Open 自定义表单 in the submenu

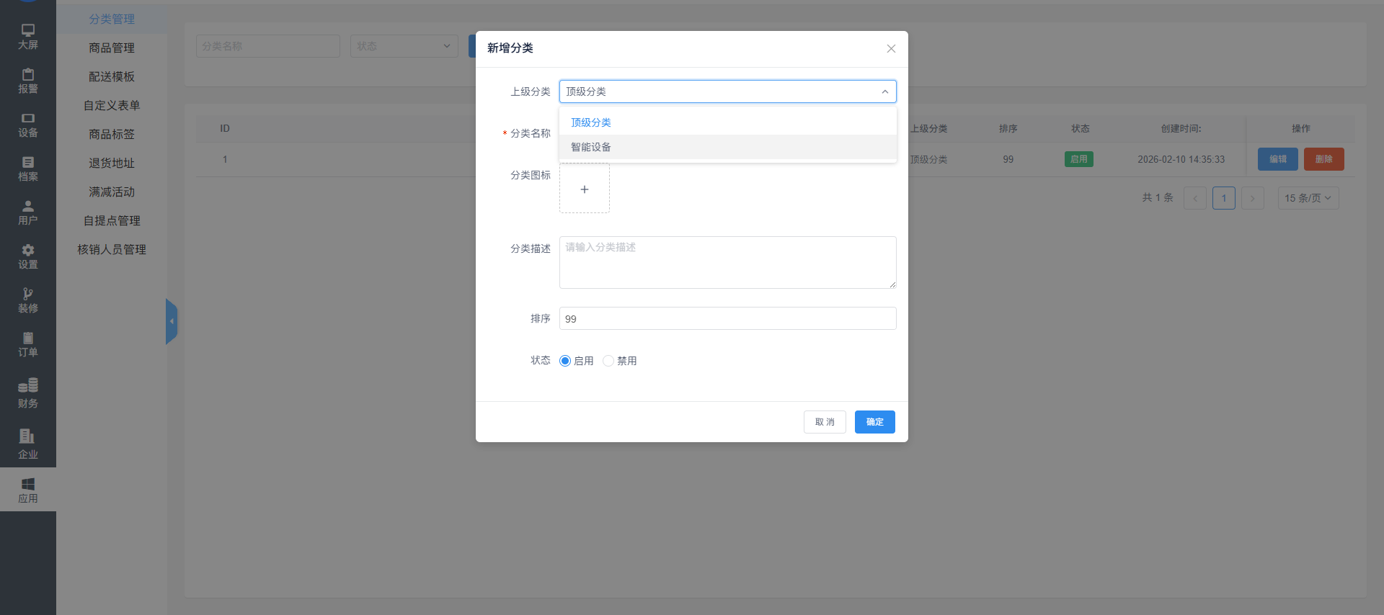coord(112,105)
